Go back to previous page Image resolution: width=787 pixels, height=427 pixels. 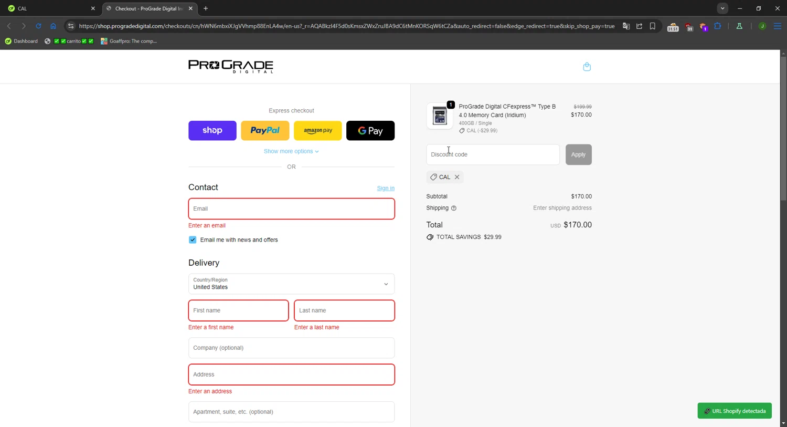coord(9,26)
